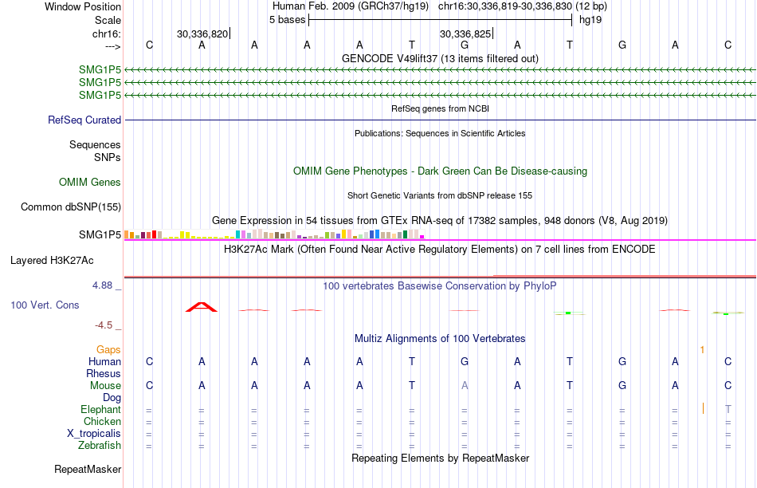The height and width of the screenshot is (488, 757).
Task: Click 'Short Genetic Variants from dbSNP release 155'
Action: (440, 195)
